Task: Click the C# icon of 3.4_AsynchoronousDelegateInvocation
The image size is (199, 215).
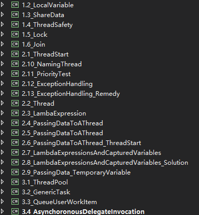Action: click(15, 211)
